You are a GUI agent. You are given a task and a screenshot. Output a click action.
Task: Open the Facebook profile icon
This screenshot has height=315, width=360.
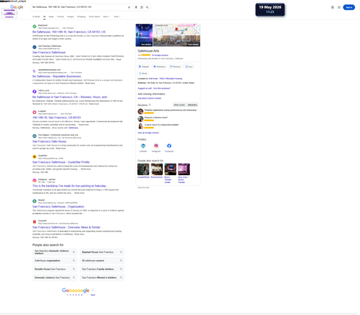click(169, 146)
